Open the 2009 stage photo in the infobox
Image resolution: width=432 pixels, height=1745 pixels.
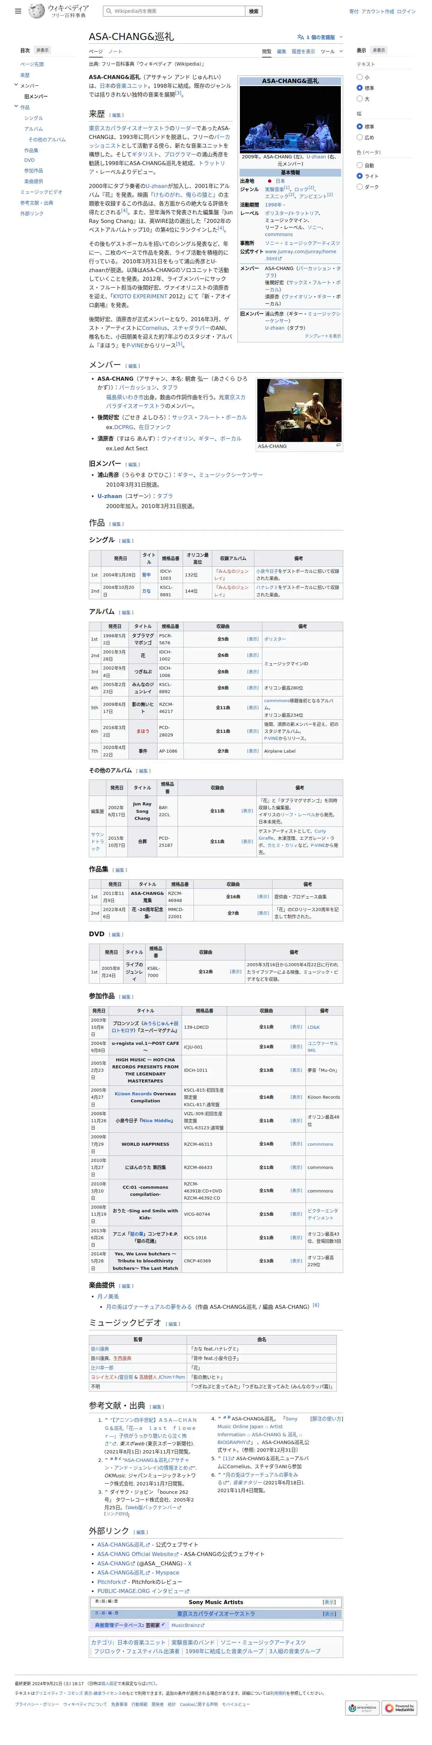pyautogui.click(x=290, y=119)
